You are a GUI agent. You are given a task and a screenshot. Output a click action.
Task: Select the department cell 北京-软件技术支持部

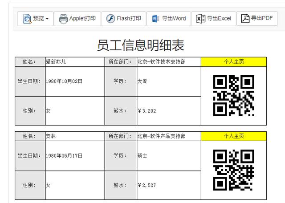pyautogui.click(x=169, y=62)
